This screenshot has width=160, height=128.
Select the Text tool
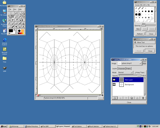pos(13,20)
